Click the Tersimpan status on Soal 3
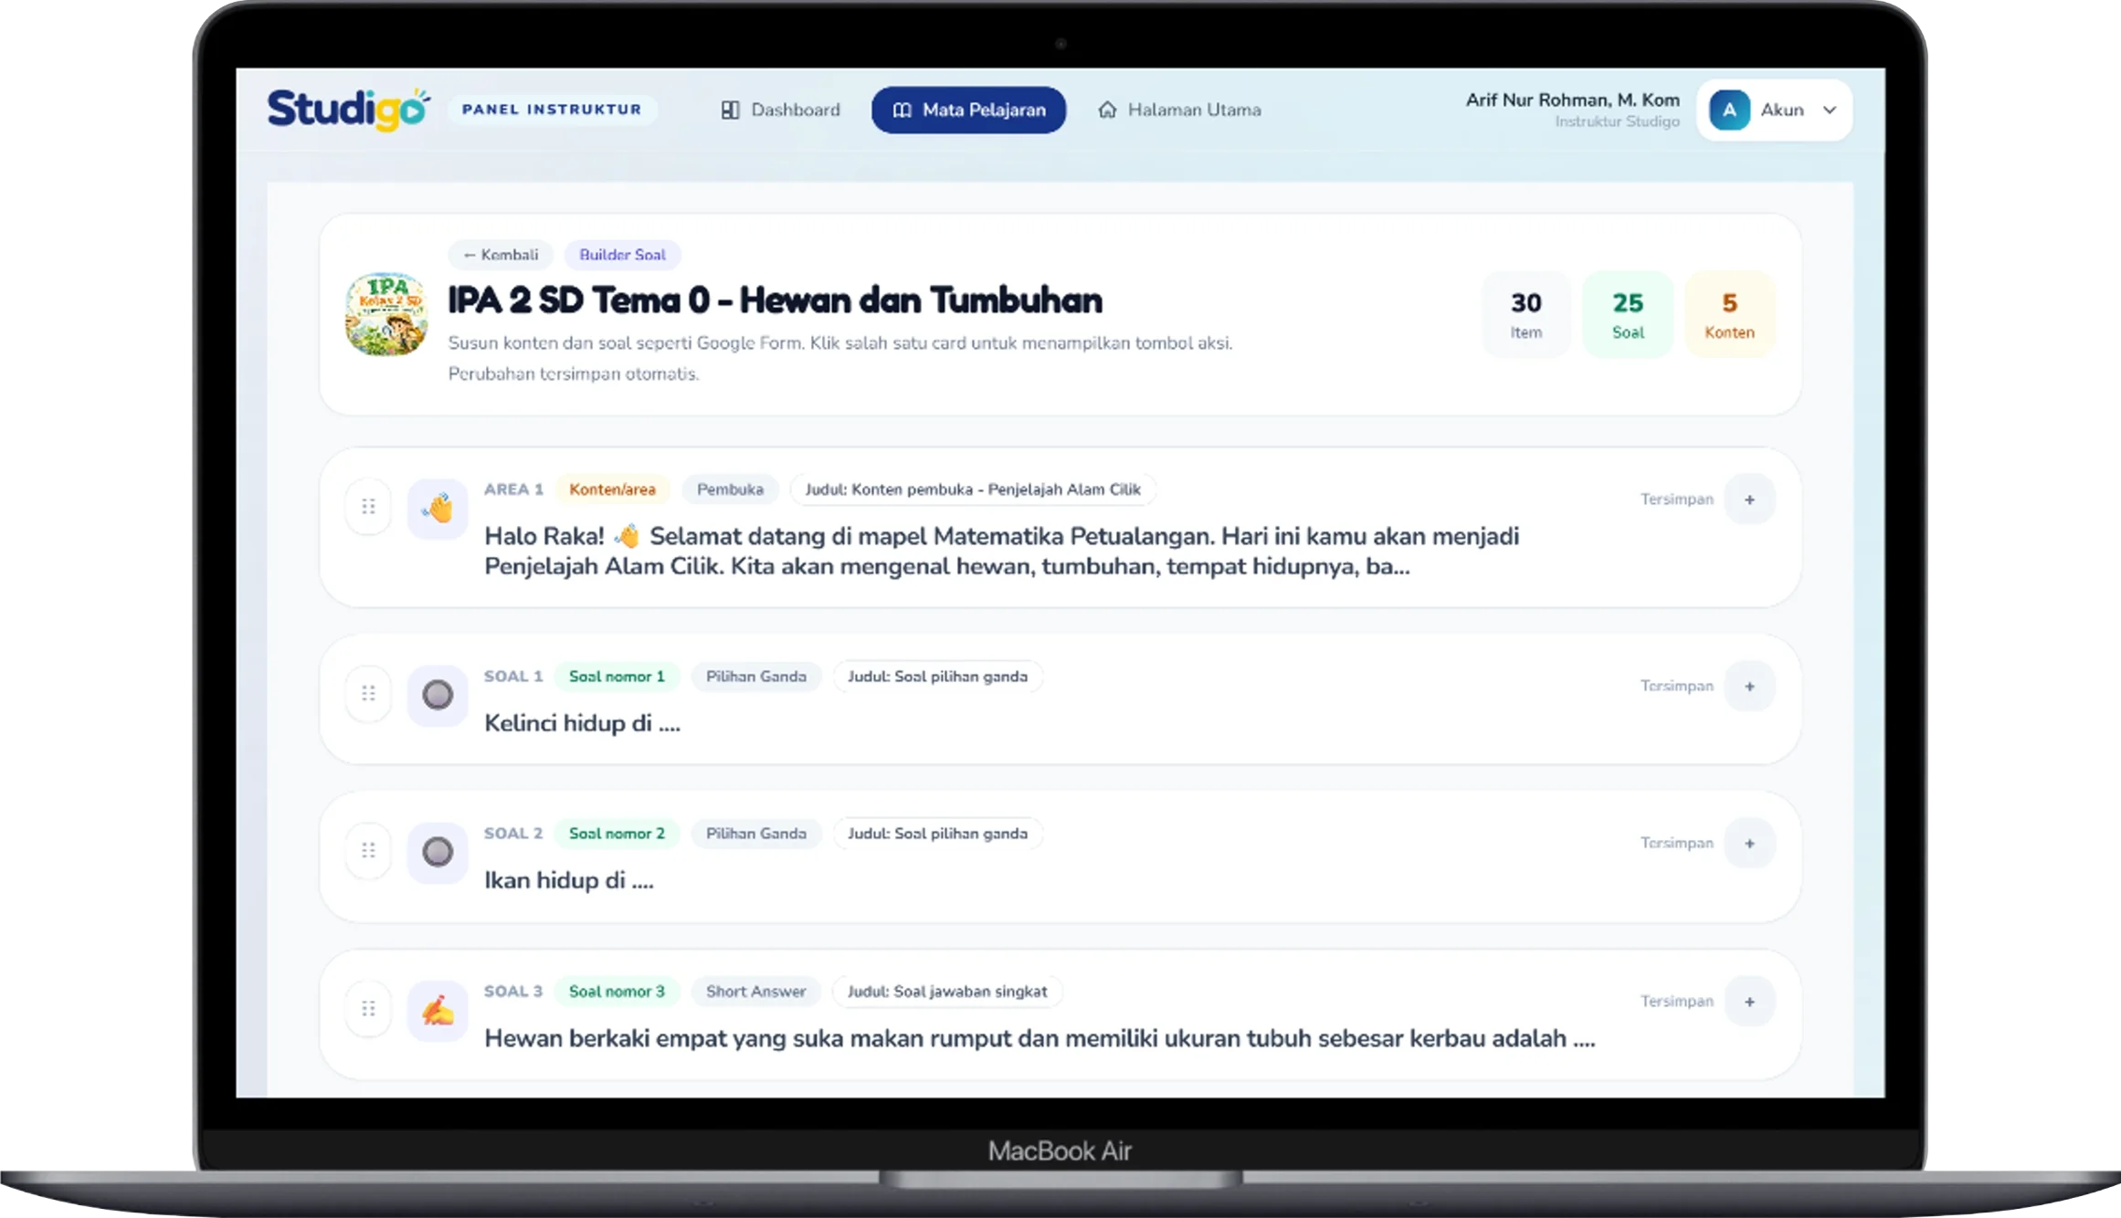 1676,1001
